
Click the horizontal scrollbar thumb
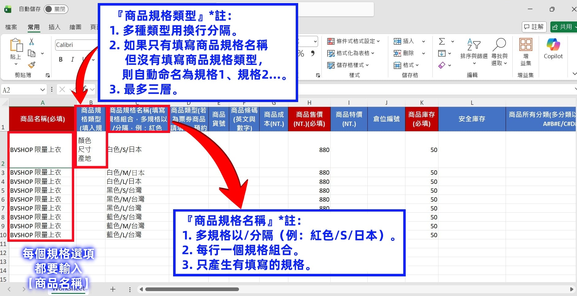(x=192, y=289)
